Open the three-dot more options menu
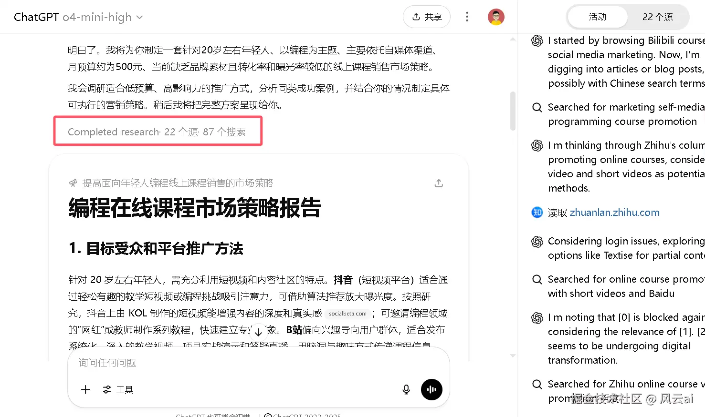705x417 pixels. point(467,17)
